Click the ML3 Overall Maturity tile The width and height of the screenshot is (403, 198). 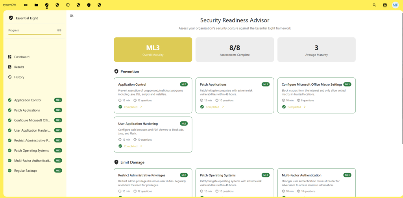click(x=153, y=49)
